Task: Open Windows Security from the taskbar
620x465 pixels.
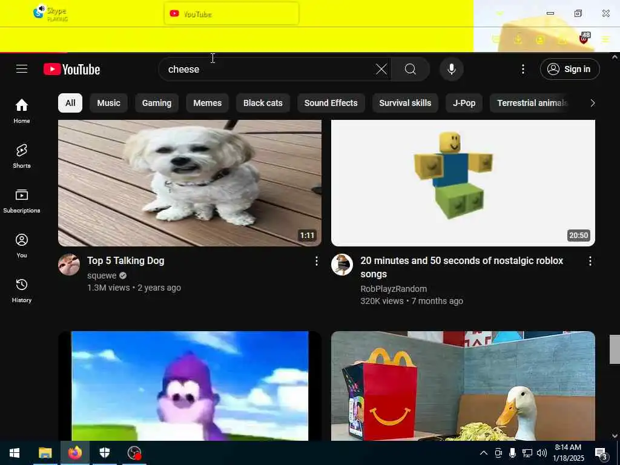Action: tap(104, 453)
